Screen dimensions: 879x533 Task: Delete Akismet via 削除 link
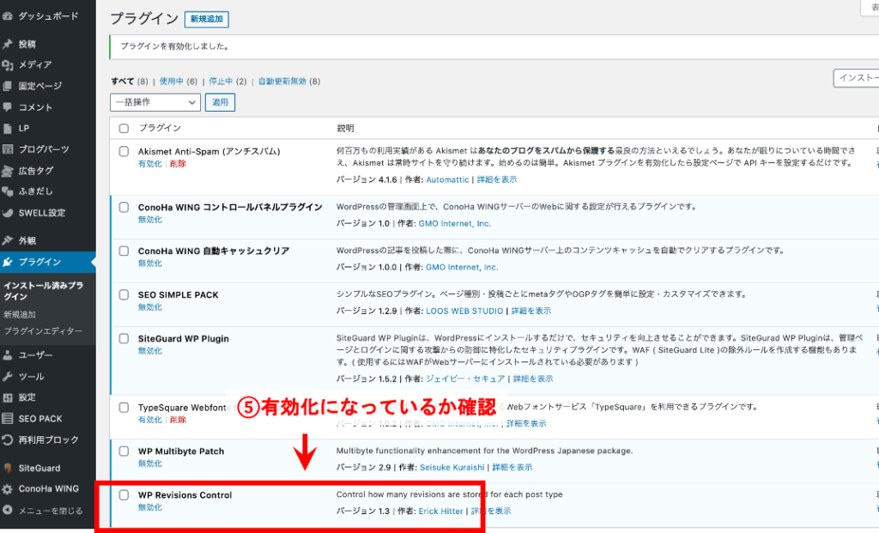178,164
